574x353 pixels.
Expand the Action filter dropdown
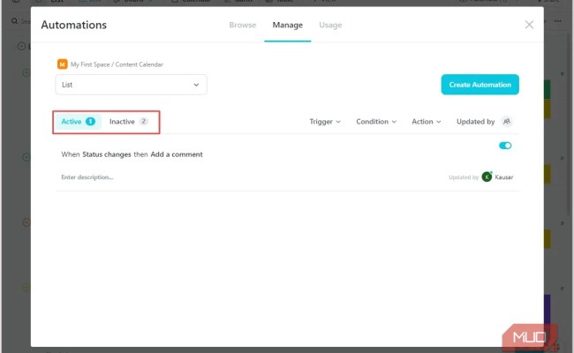click(427, 122)
